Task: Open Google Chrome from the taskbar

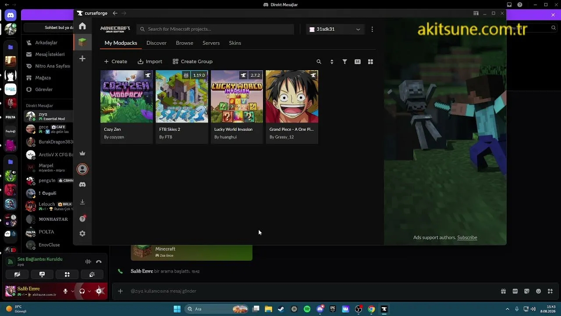Action: (371, 309)
